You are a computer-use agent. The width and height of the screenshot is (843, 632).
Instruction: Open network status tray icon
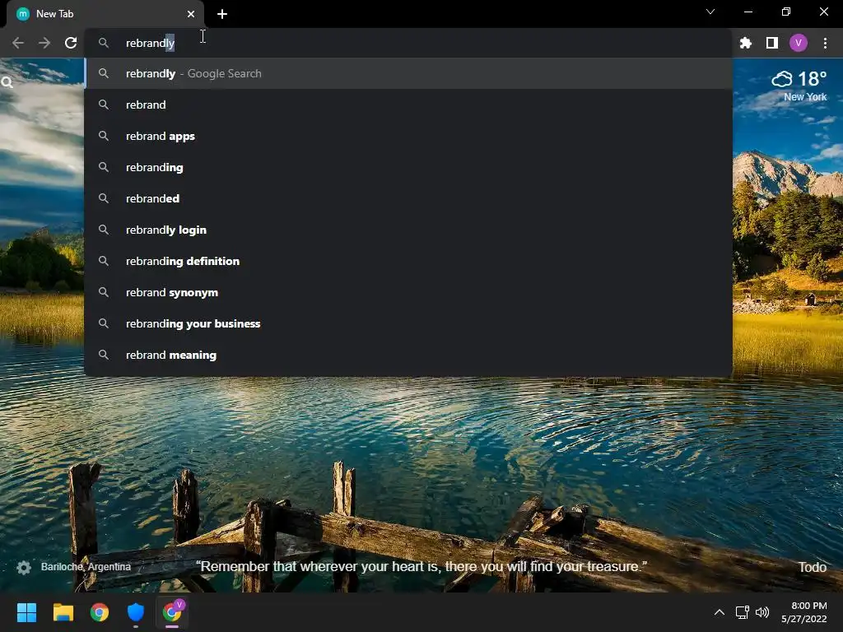(742, 612)
